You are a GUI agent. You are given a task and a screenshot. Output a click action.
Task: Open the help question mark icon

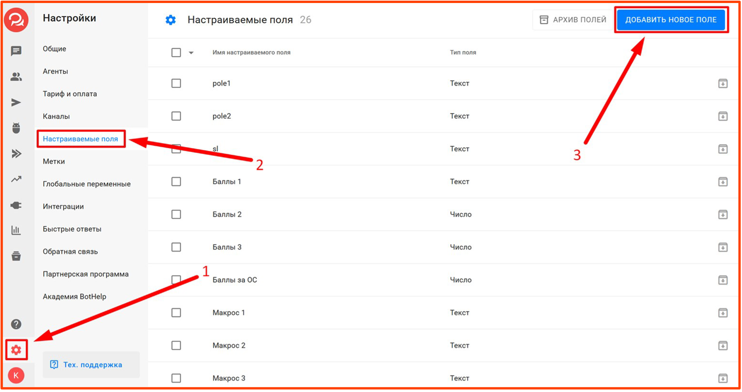[x=16, y=324]
